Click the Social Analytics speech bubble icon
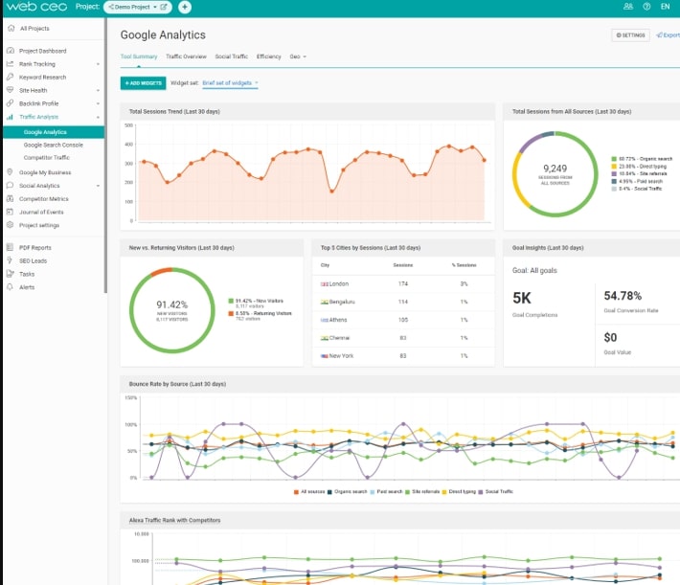680x585 pixels. click(x=11, y=185)
